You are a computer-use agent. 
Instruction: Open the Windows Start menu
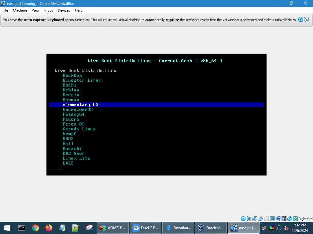(7, 228)
